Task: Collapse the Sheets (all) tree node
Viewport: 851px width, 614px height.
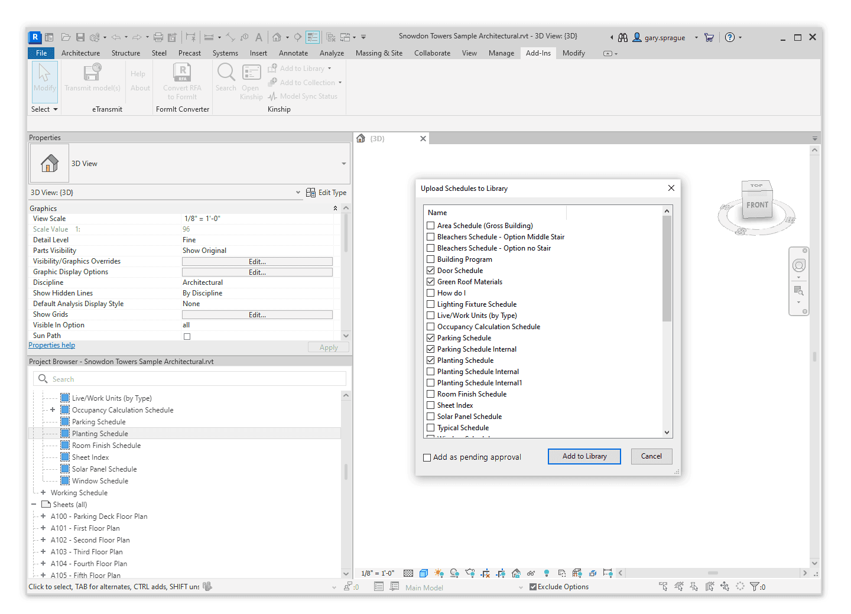Action: click(34, 505)
